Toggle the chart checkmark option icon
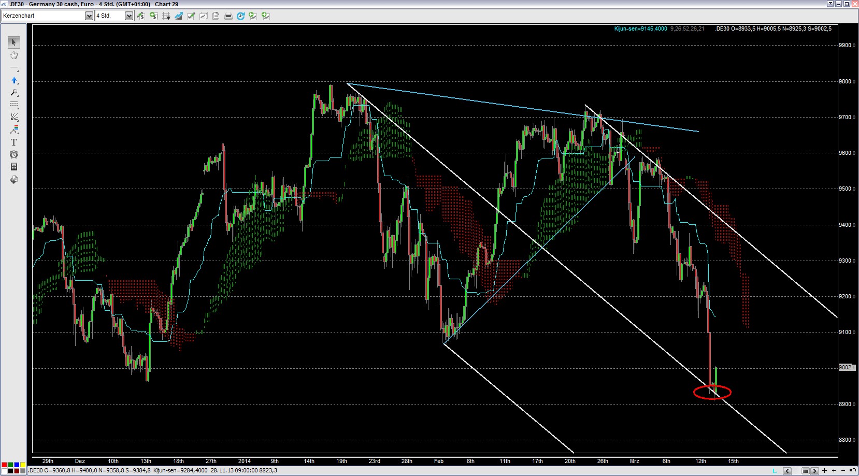 pos(191,16)
